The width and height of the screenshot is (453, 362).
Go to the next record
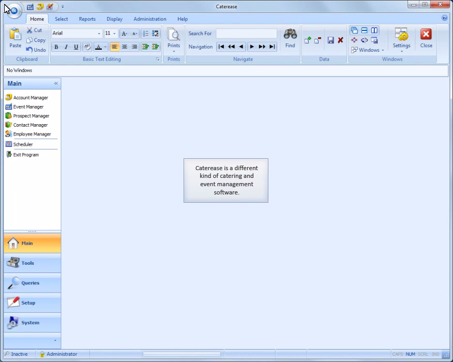[x=252, y=47]
